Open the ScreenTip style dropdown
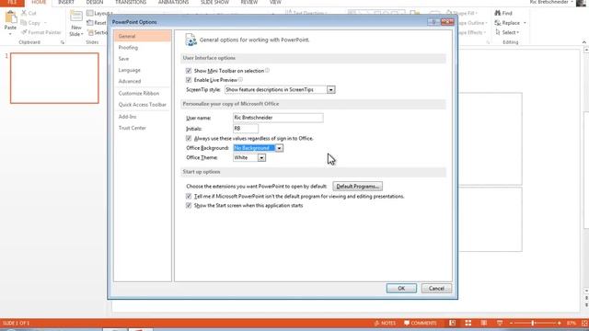Image resolution: width=589 pixels, height=331 pixels. pos(331,90)
